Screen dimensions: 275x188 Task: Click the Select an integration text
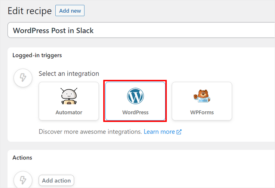coord(69,74)
